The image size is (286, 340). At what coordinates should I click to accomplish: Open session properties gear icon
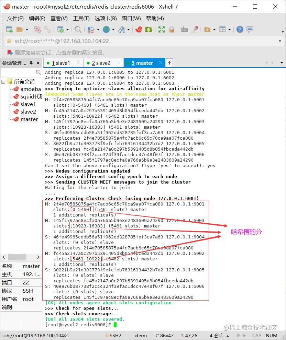60,30
